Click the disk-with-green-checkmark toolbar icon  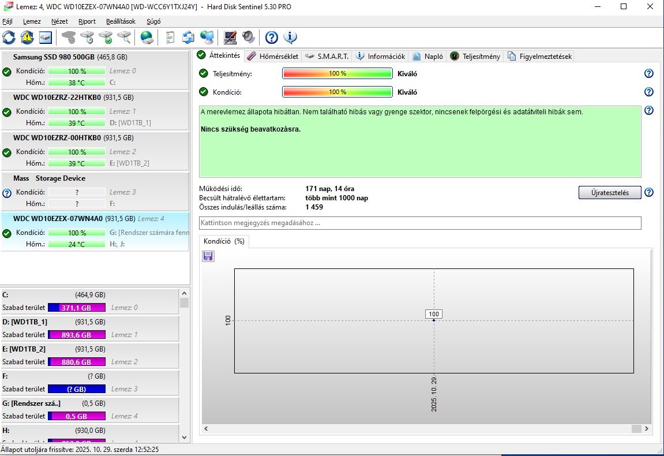106,38
